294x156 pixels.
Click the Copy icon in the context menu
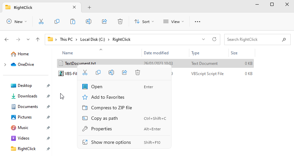98,72
